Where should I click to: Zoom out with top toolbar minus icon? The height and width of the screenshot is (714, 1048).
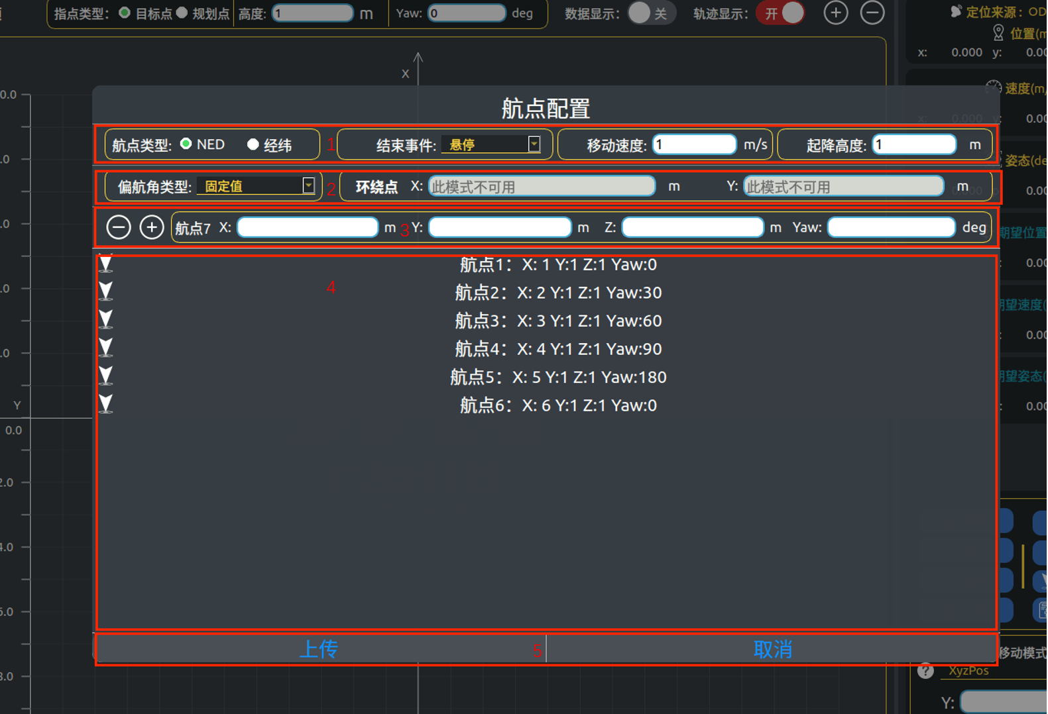coord(872,13)
